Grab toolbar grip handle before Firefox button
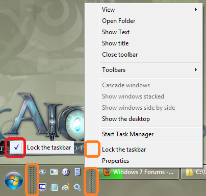The height and width of the screenshot is (196, 206). pos(91,181)
